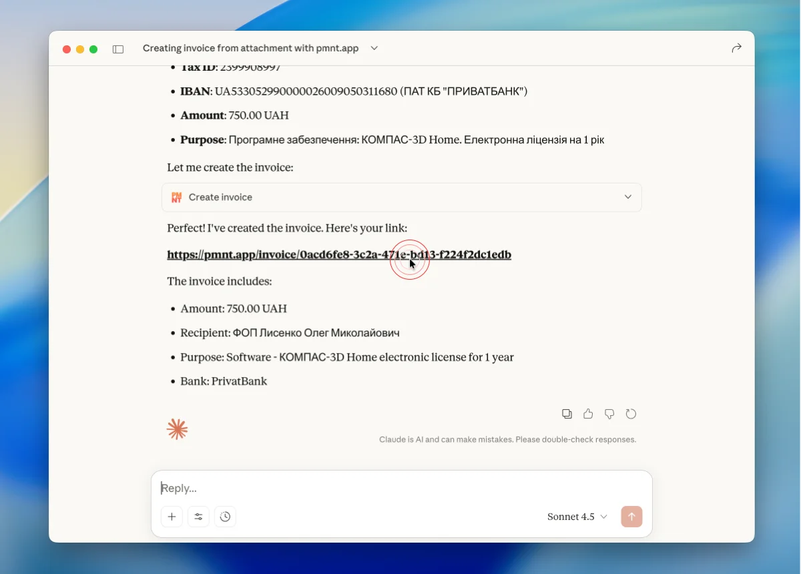
Task: Toggle the clock icon extended thinking button
Action: coord(225,517)
